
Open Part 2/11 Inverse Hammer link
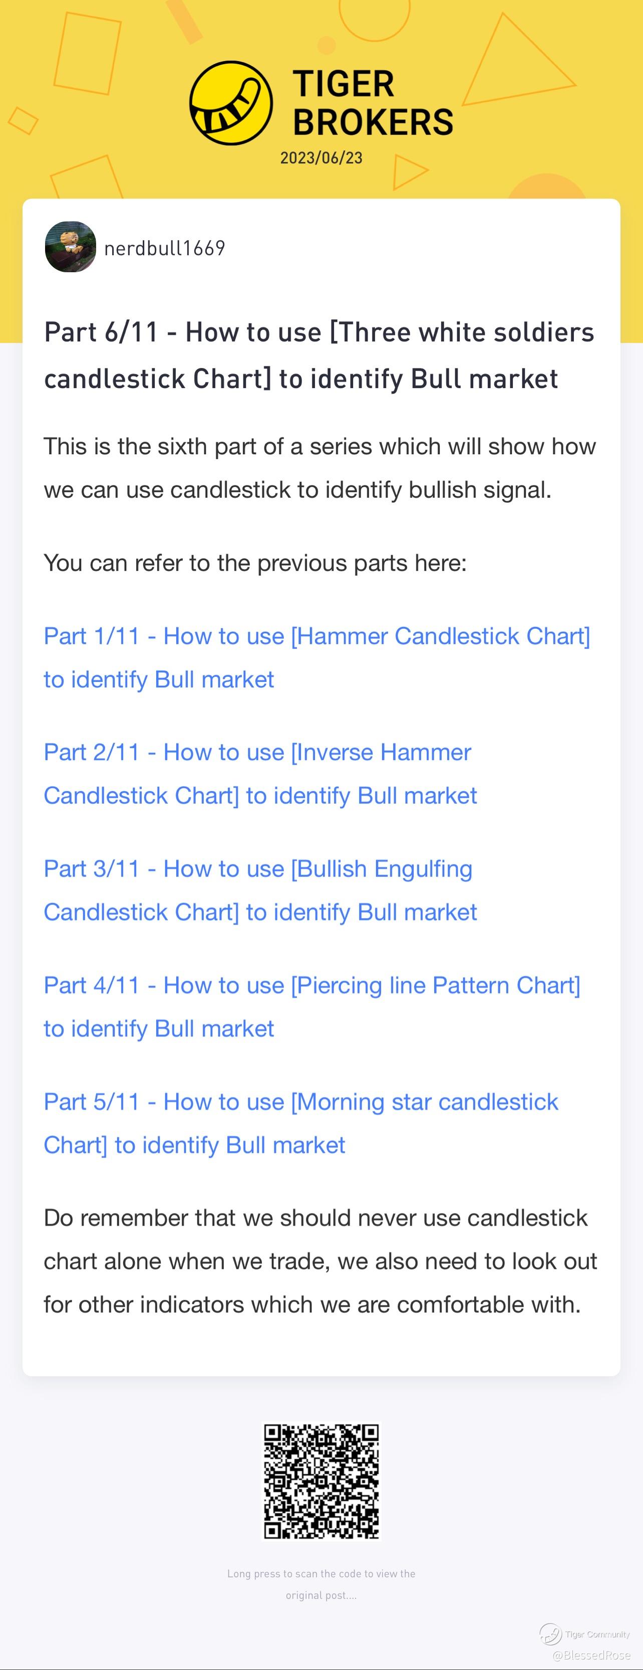point(260,774)
